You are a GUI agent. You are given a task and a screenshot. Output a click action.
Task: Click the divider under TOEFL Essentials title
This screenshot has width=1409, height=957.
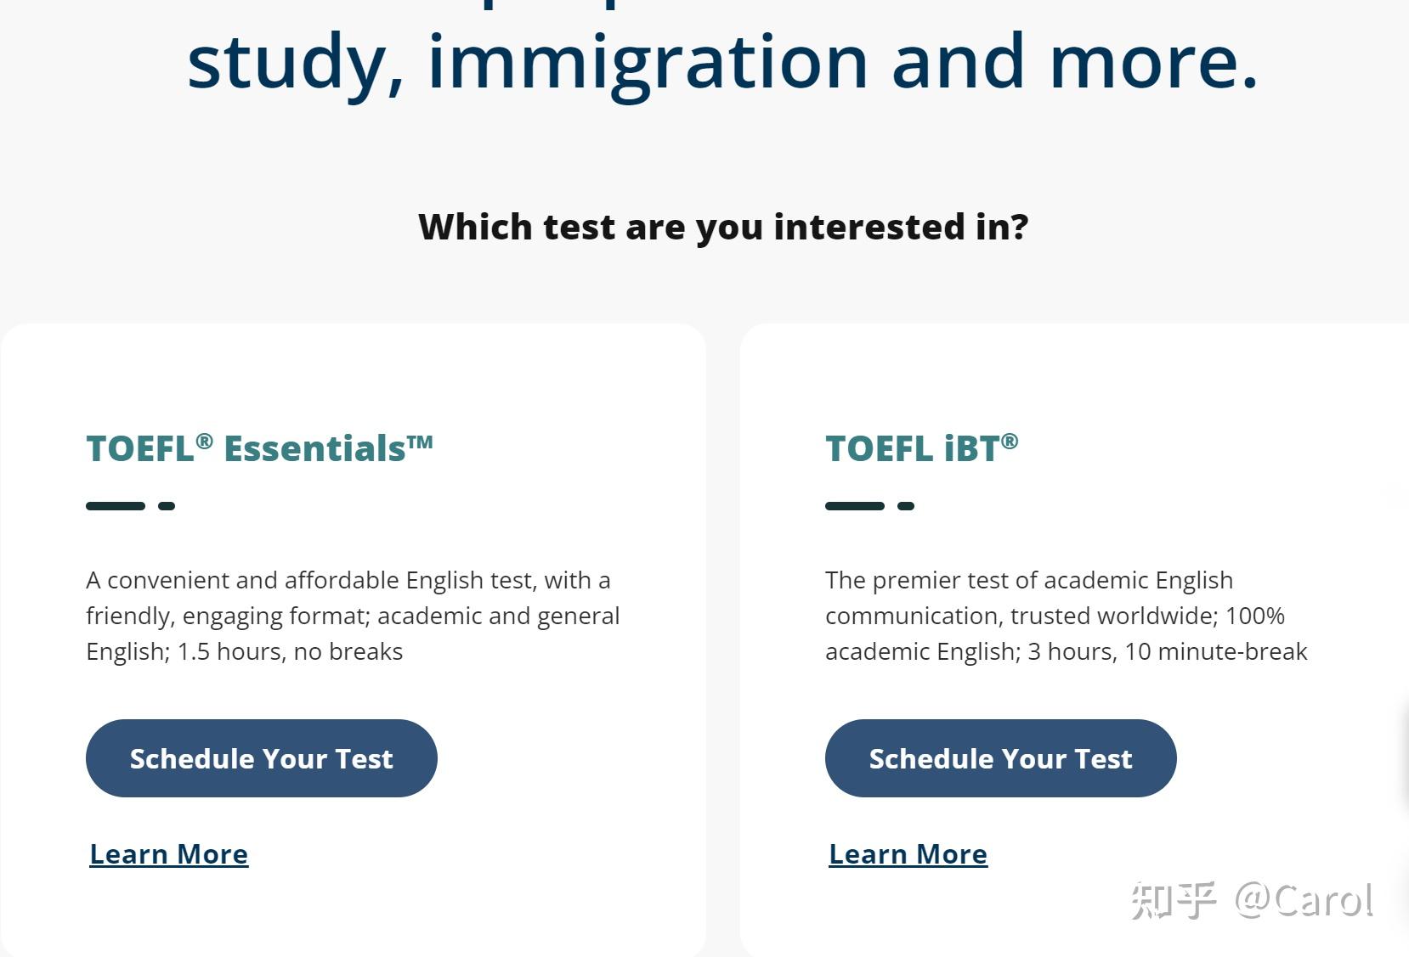116,505
